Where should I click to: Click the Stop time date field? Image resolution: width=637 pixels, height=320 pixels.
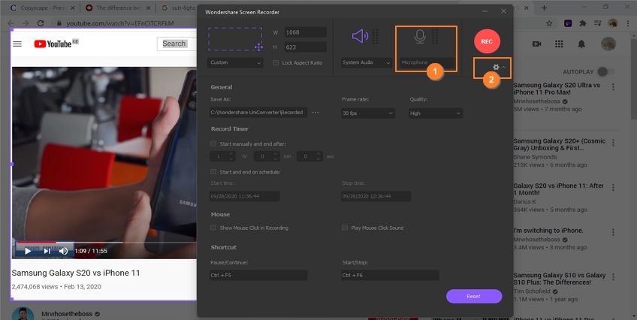pos(376,196)
